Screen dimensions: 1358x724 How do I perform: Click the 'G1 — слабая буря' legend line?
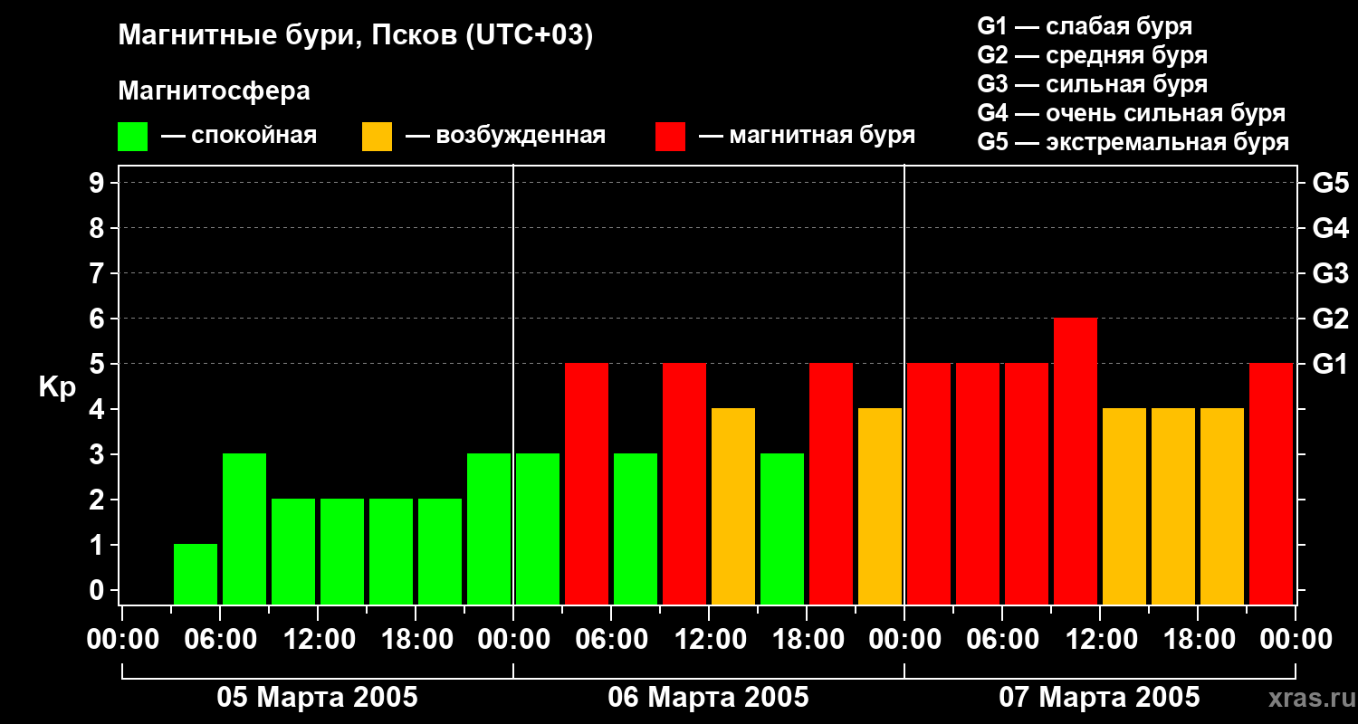(1085, 26)
